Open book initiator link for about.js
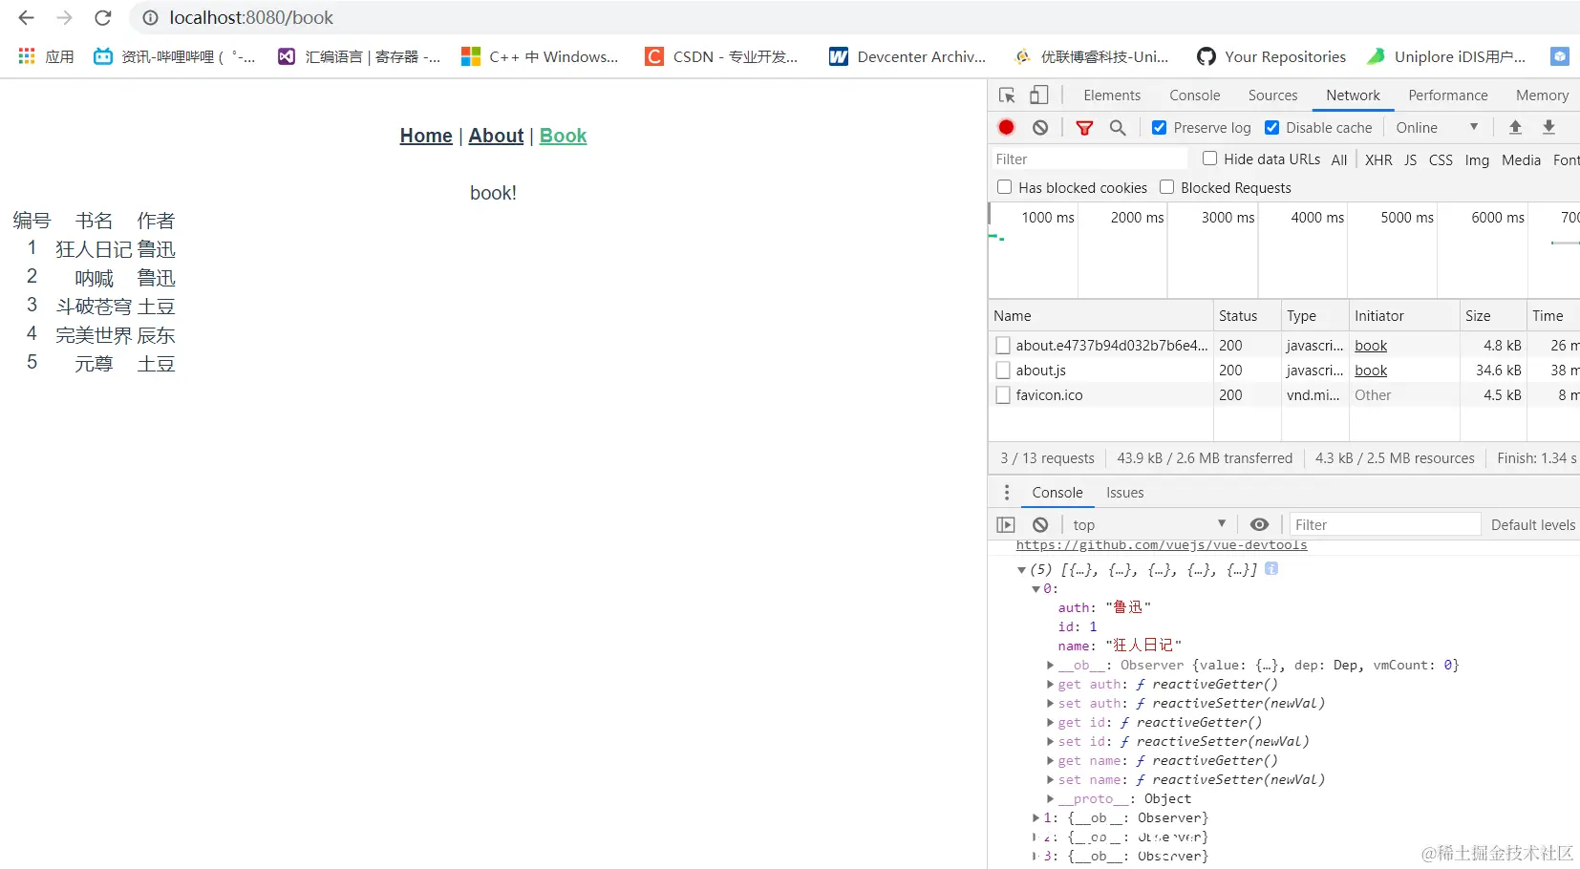The height and width of the screenshot is (869, 1580). 1371,371
